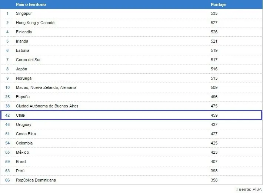Click rank number 66
The height and width of the screenshot is (193, 263).
[7, 180]
